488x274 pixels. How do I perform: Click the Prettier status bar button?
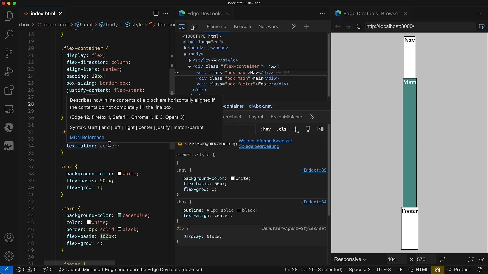(459, 270)
